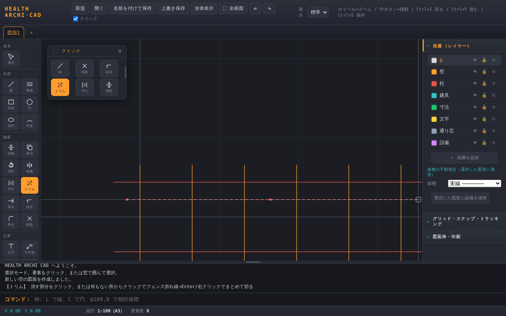This screenshot has width=506, height=316.
Task: Select the 鏡像 mirror tool
Action: click(x=30, y=167)
